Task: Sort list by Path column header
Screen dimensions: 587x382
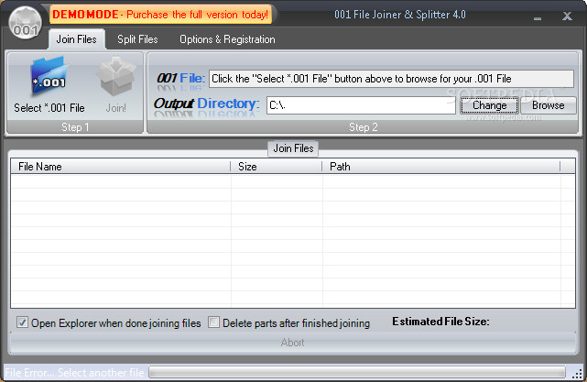Action: 441,167
